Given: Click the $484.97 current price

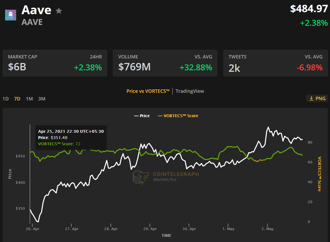Looking at the screenshot, I should 309,9.
